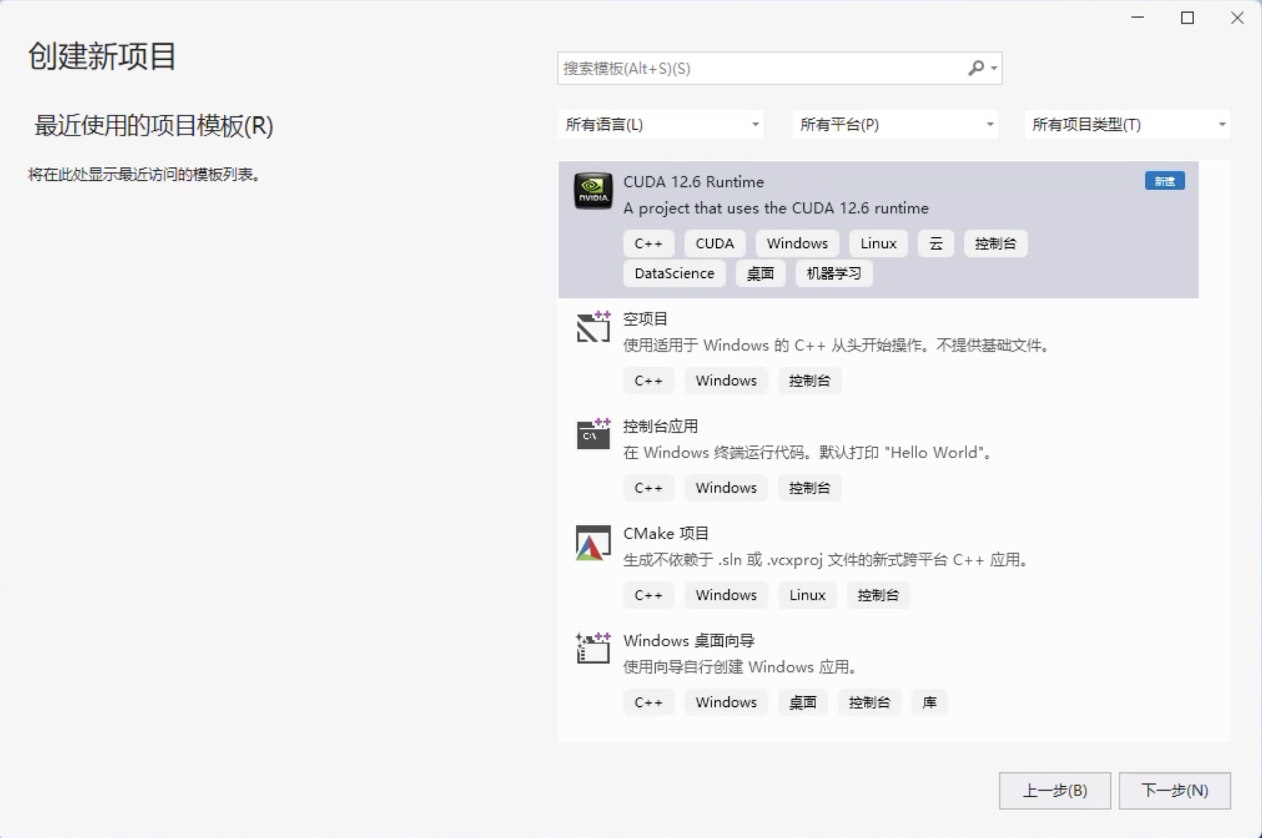This screenshot has width=1262, height=838.
Task: Click CUDA description 'A project that uses...'
Action: point(775,208)
